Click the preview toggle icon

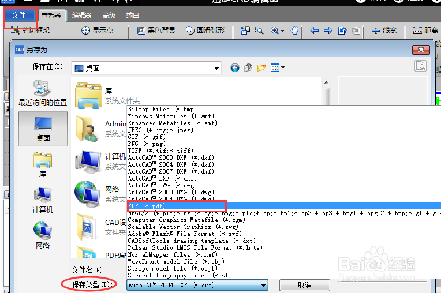pos(421,66)
